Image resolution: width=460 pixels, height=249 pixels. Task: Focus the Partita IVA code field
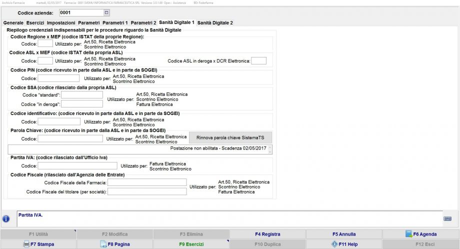coord(77,165)
